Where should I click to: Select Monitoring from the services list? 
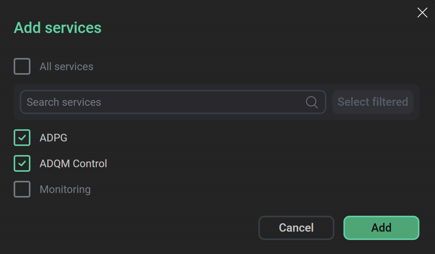coord(65,189)
